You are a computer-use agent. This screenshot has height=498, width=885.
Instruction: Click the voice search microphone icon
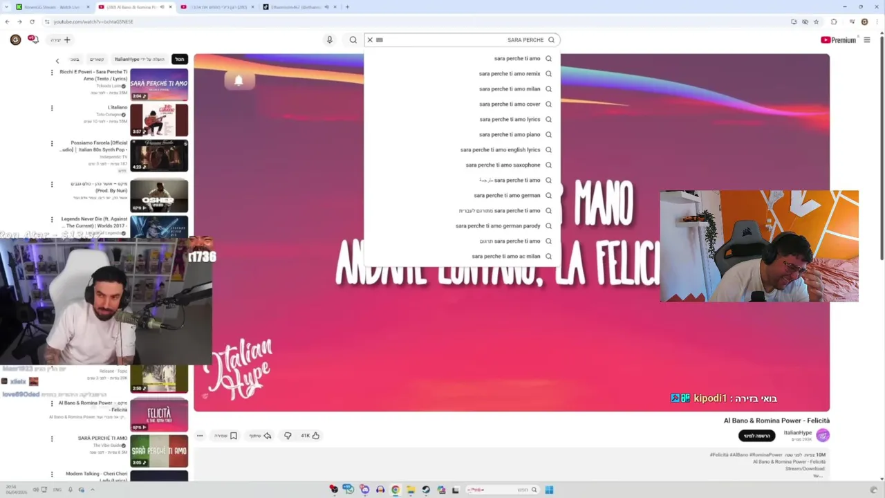[x=330, y=39]
